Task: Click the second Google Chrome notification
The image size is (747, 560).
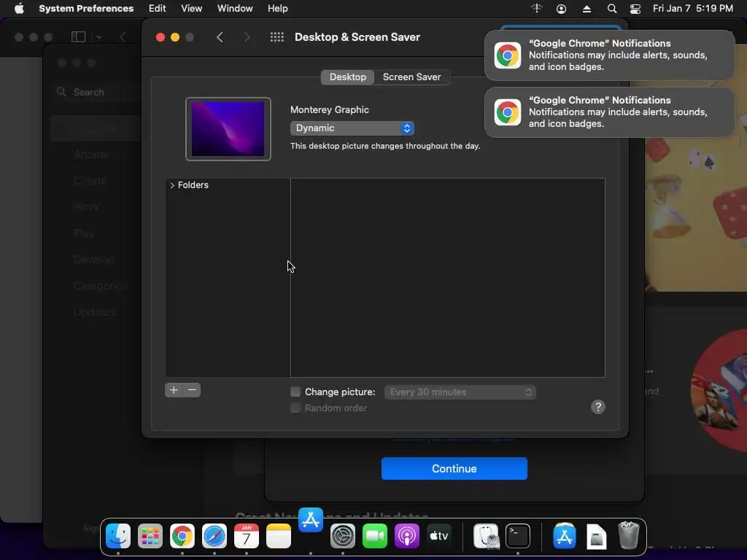Action: pos(609,112)
